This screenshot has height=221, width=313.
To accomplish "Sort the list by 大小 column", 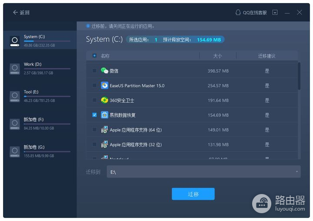I will [217, 56].
